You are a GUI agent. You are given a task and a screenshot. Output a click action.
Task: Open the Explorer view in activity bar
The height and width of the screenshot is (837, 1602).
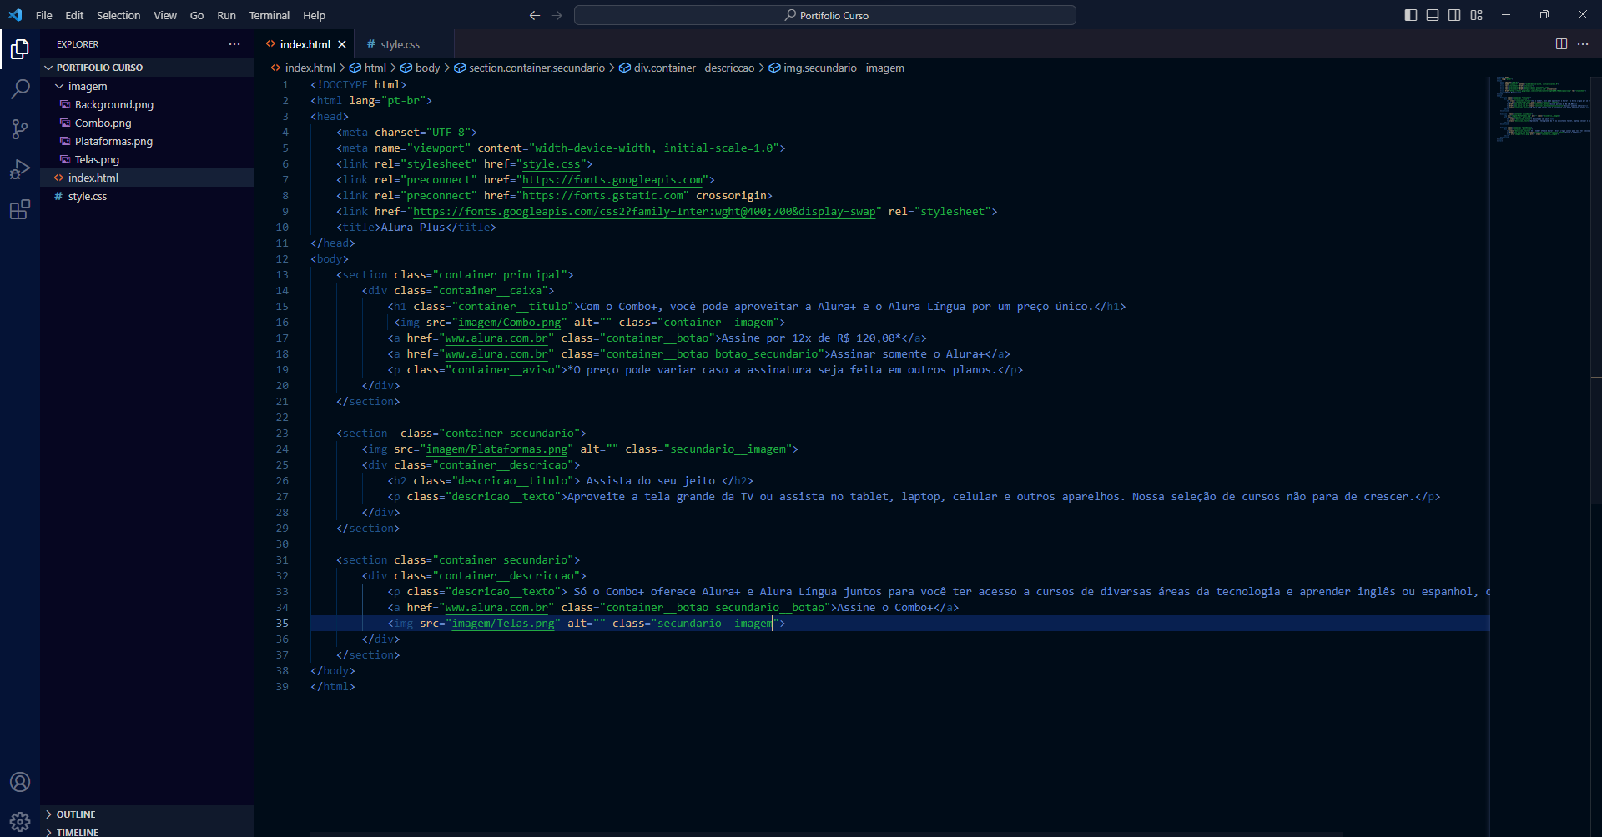point(20,49)
